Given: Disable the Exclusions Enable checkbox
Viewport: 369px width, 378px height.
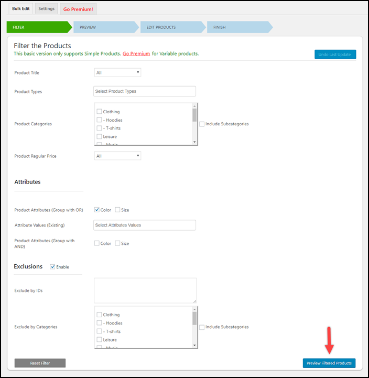Looking at the screenshot, I should pos(52,267).
